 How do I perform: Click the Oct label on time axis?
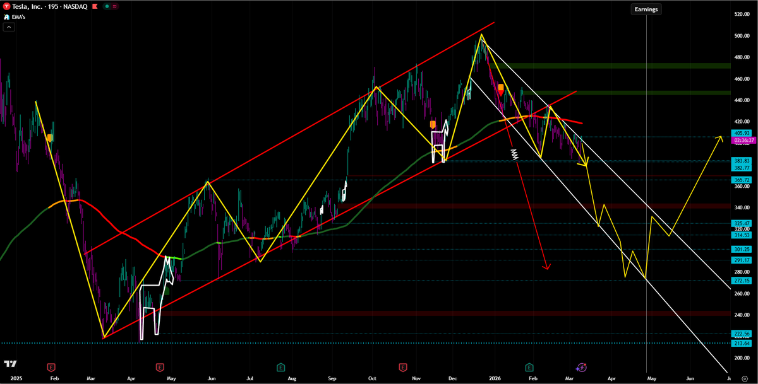[x=372, y=378]
